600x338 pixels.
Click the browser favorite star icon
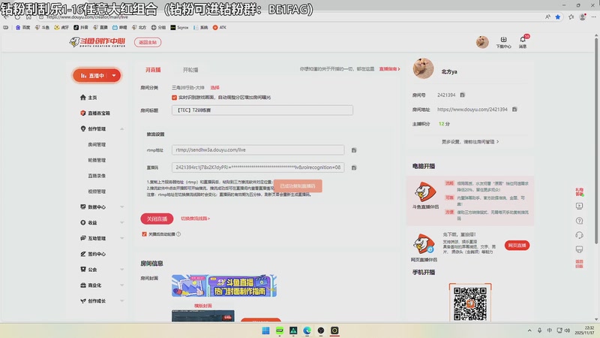point(557,17)
